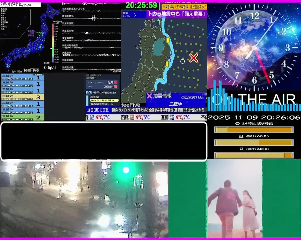Click the lower yellow tsunami marker on the coast
This screenshot has height=240, width=301.
[167, 64]
